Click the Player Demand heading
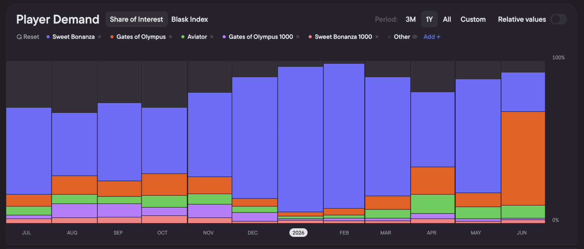The image size is (584, 249). tap(58, 19)
